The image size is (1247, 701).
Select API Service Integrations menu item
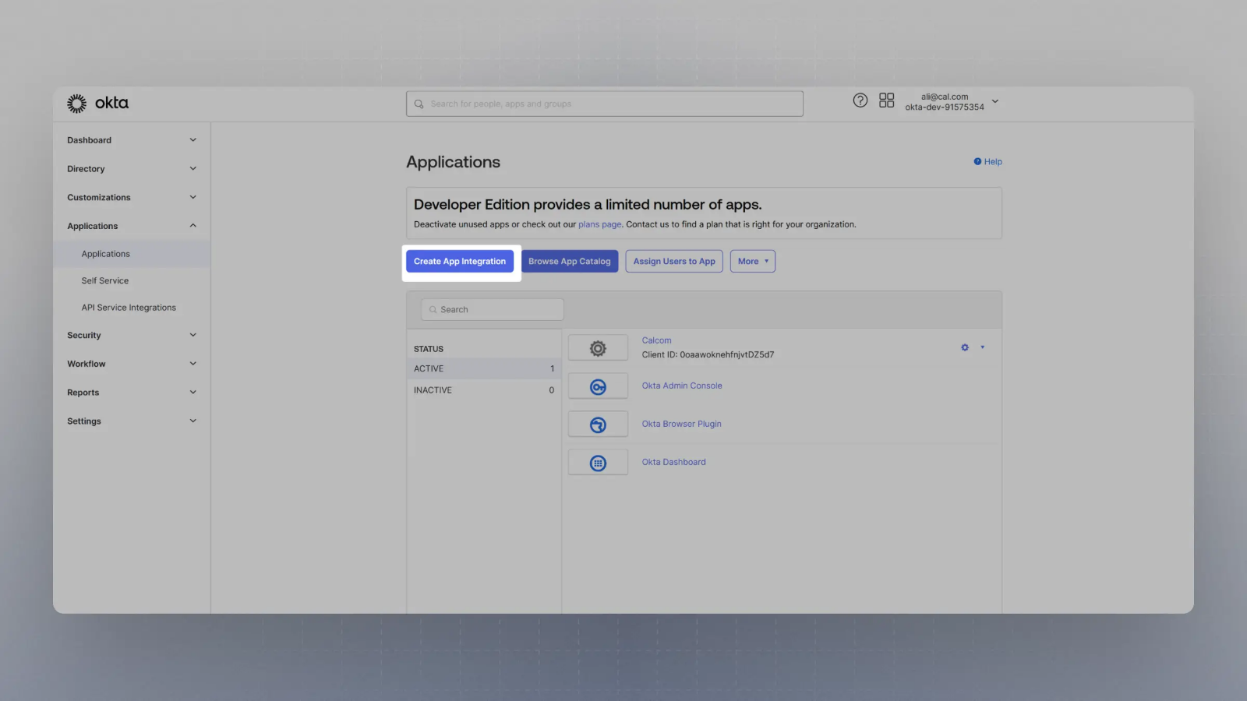[x=129, y=308]
